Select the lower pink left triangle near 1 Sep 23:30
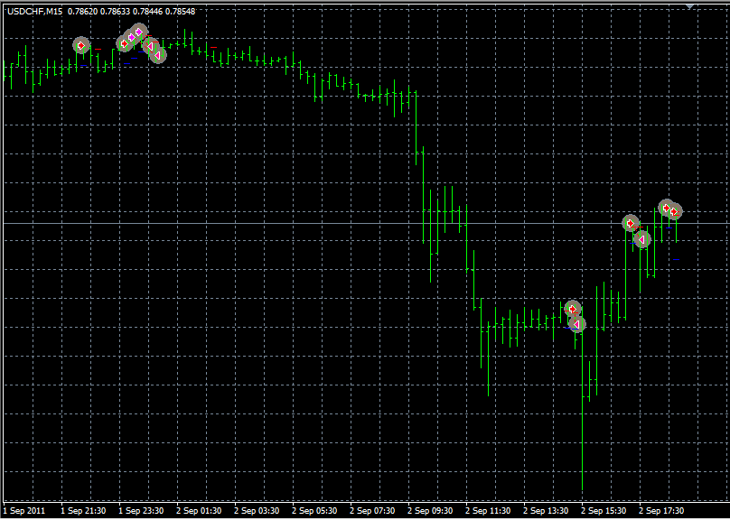The width and height of the screenshot is (730, 520). click(158, 55)
